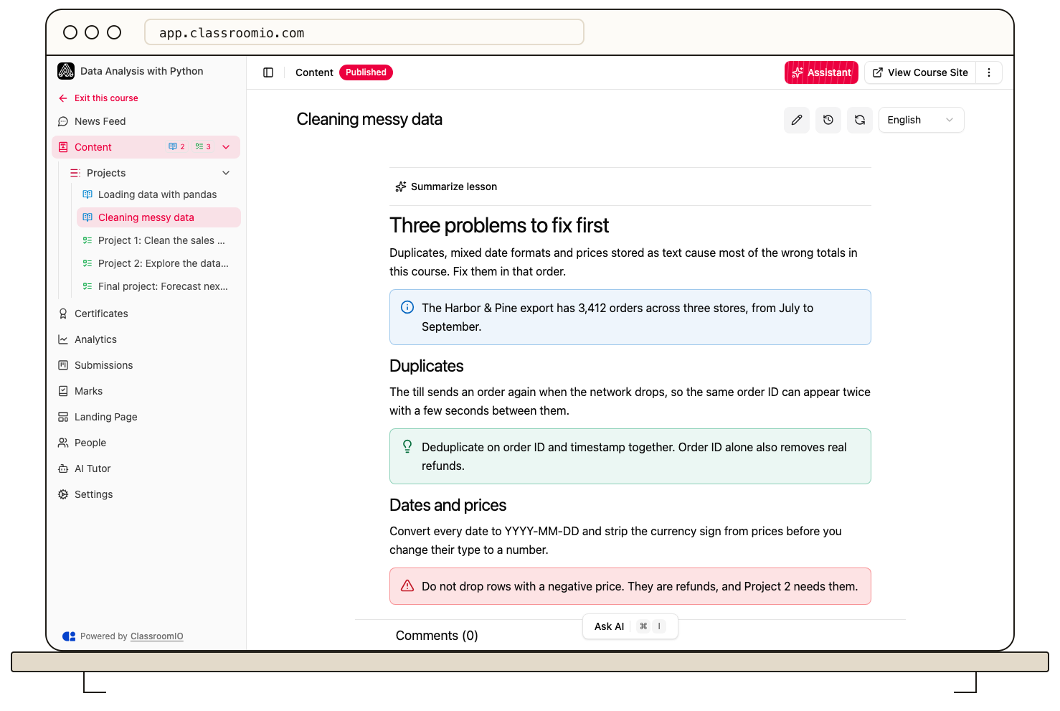Screen dimensions: 1060x711
Task: Click the lesson count badge showing 2
Action: tap(176, 146)
